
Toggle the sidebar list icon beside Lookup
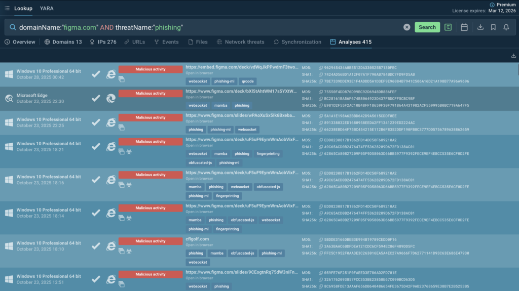pos(7,8)
